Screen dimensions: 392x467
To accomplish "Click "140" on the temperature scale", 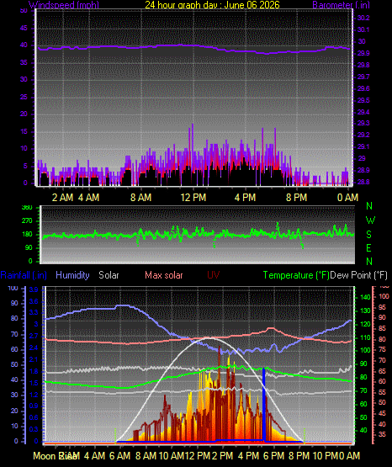I will [x=365, y=297].
